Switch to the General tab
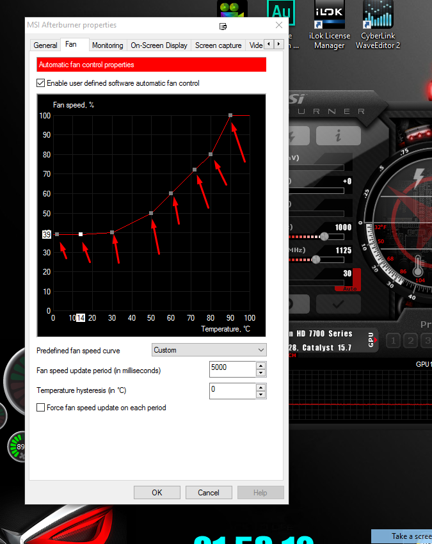Image resolution: width=432 pixels, height=544 pixels. pos(45,45)
